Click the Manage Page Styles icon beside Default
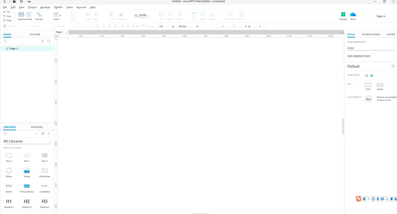 tap(393, 66)
